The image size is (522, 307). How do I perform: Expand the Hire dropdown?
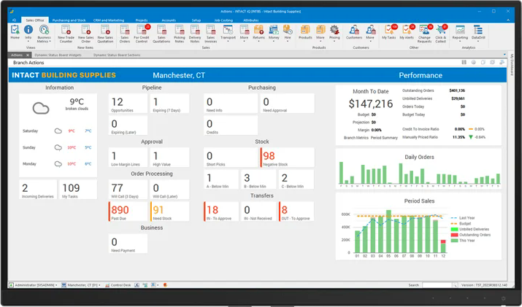tap(288, 42)
